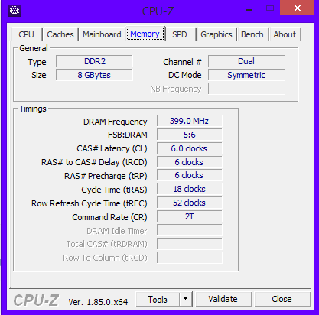Screen dimensions: 319x315
Task: Click the FSB:DRAM label
Action: [x=128, y=135]
